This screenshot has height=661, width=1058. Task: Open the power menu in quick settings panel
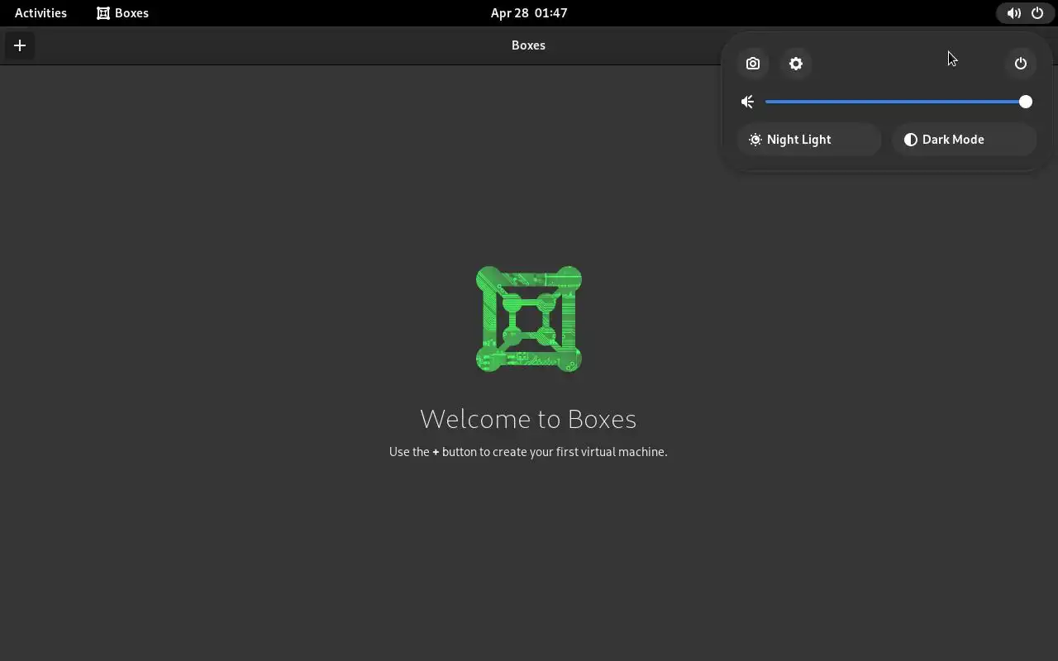tap(1021, 64)
